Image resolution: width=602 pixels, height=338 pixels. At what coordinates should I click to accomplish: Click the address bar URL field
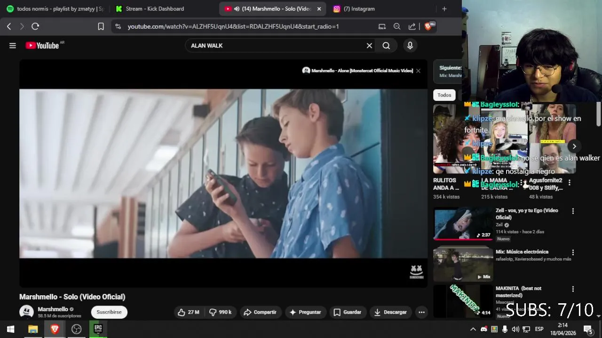tap(233, 26)
